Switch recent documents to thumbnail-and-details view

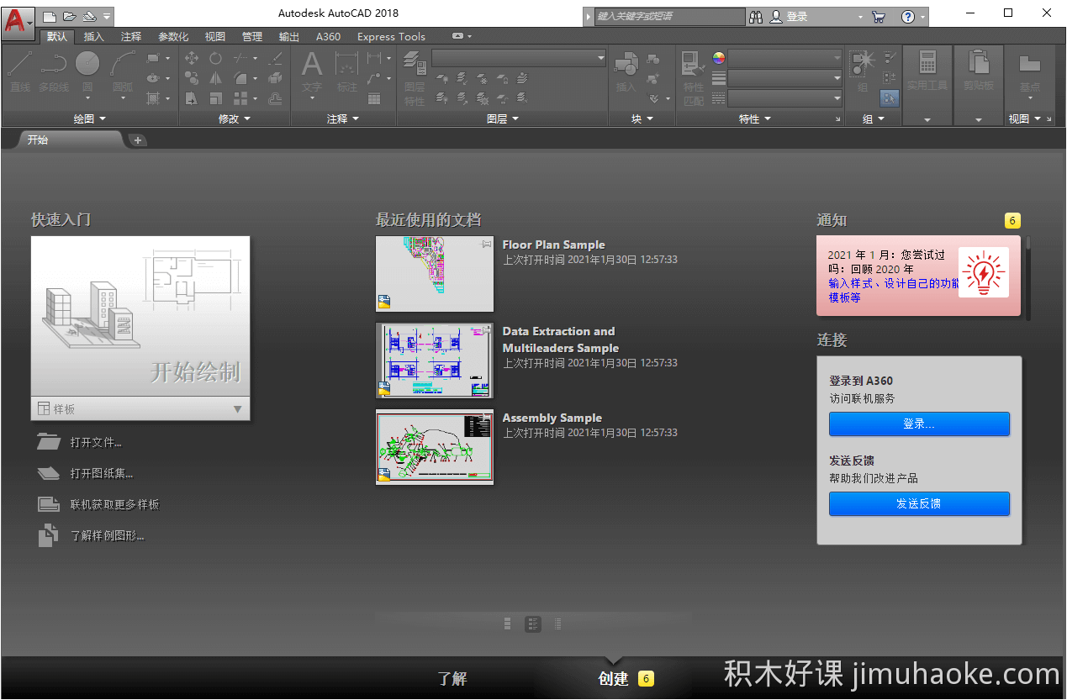533,624
